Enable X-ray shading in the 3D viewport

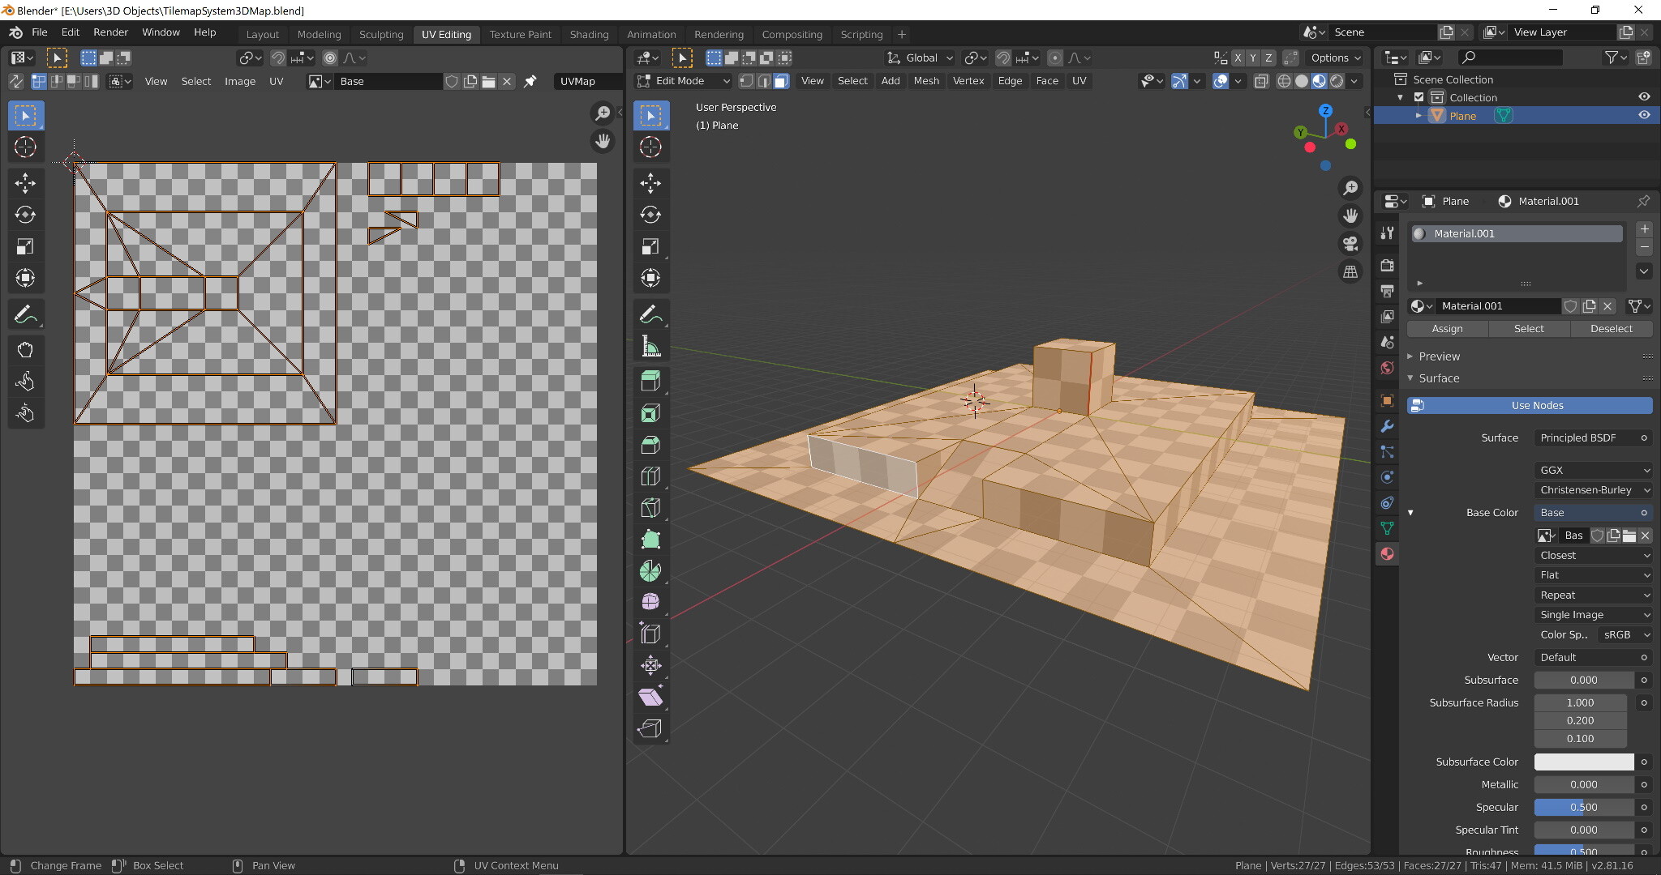(x=1261, y=81)
